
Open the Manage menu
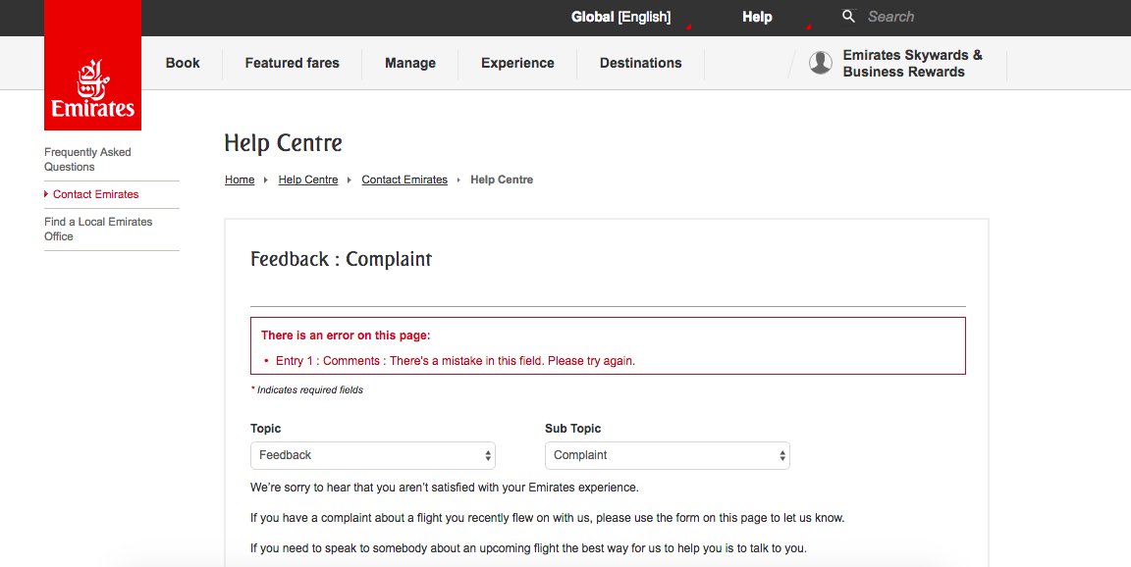410,63
